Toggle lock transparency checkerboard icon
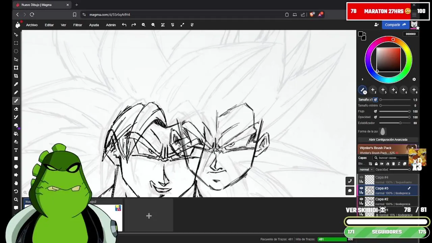The image size is (432, 243). coord(370,164)
